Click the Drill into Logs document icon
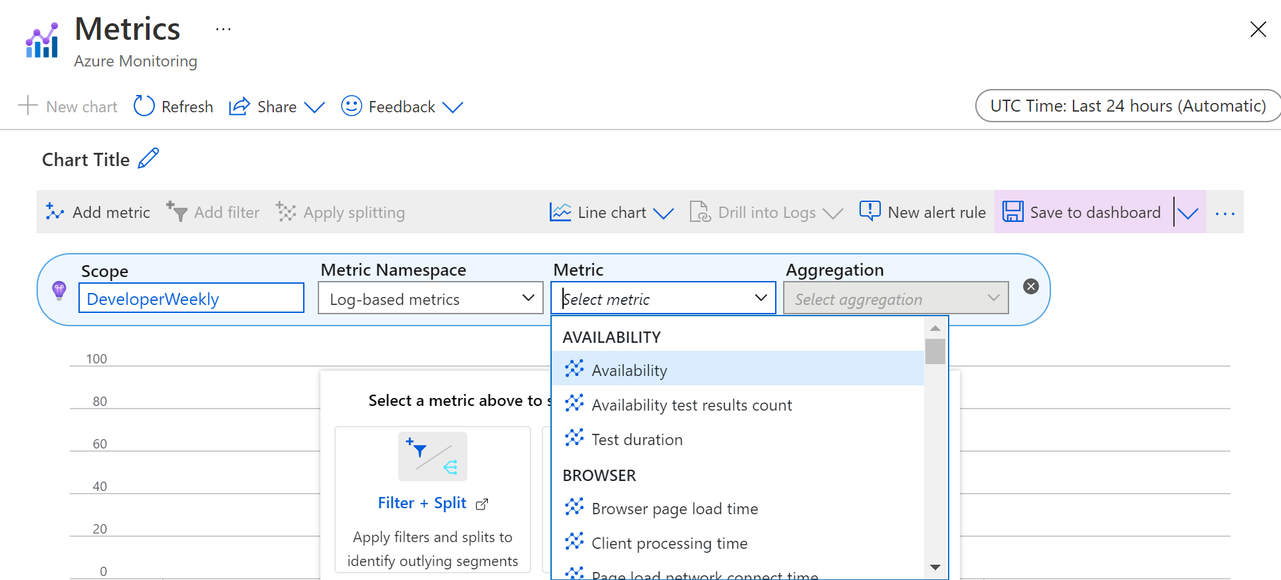The image size is (1281, 580). point(700,212)
